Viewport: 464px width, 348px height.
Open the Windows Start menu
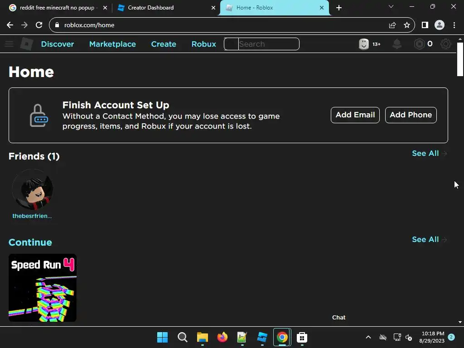163,337
